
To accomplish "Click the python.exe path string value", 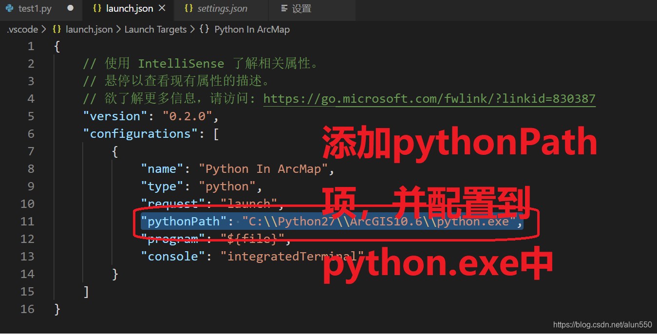I will click(x=379, y=222).
